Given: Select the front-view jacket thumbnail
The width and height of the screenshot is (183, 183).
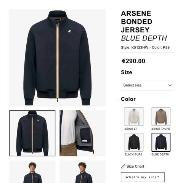Looking at the screenshot, I should [32, 133].
